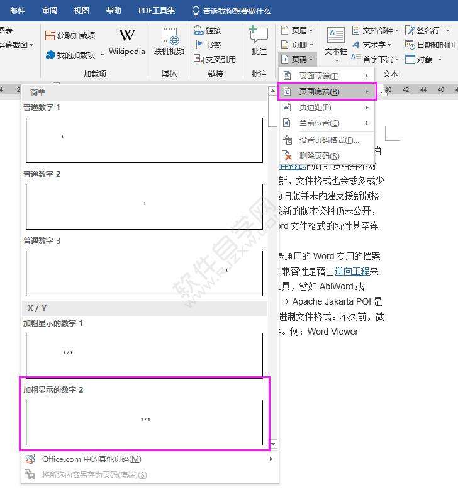Expand the 签名行 dropdown arrow
The height and width of the screenshot is (504, 458).
point(447,31)
